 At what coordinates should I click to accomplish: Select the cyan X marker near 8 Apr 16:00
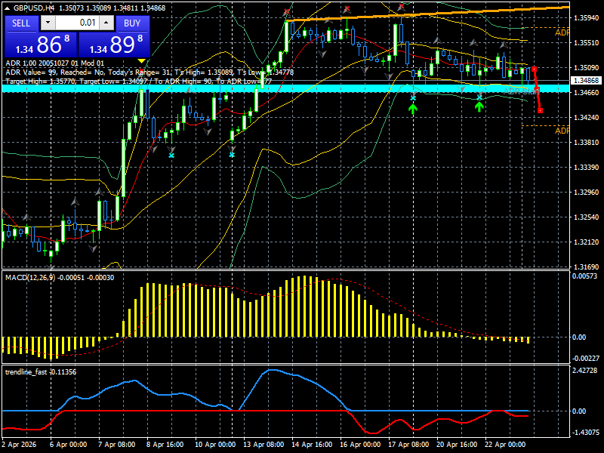[x=171, y=156]
